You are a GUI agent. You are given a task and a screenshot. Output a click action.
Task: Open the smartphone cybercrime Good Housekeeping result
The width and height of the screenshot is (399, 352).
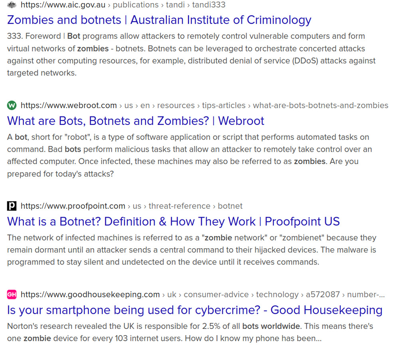(195, 310)
